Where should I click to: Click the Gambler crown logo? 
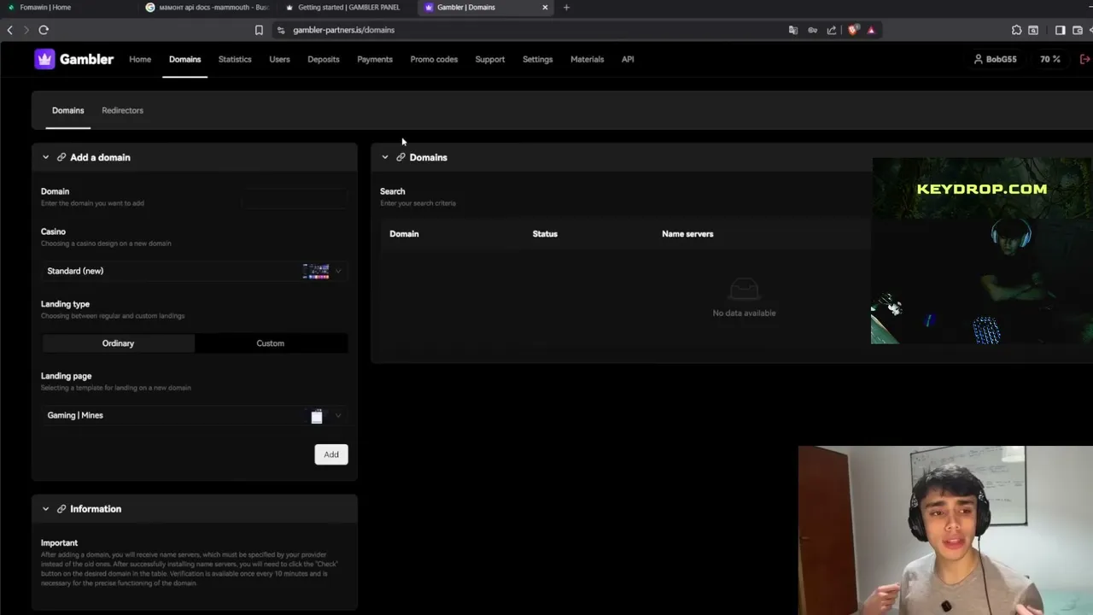click(44, 59)
